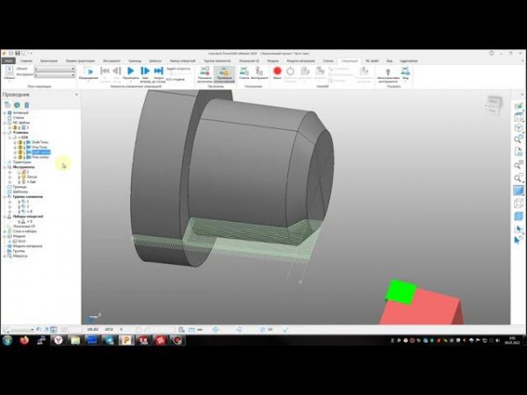The image size is (527, 395).
Task: Collapse the Проводник panel arrow
Action: coord(76,95)
